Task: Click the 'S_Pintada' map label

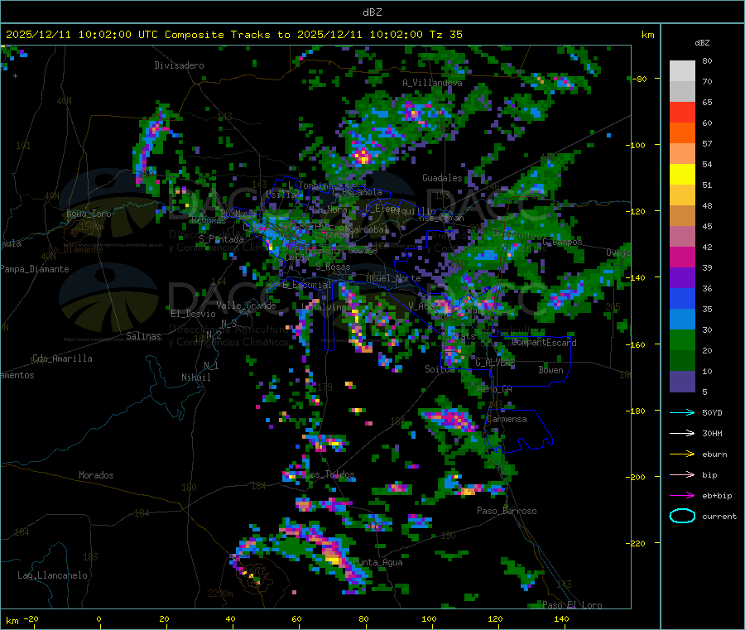Action: (221, 239)
